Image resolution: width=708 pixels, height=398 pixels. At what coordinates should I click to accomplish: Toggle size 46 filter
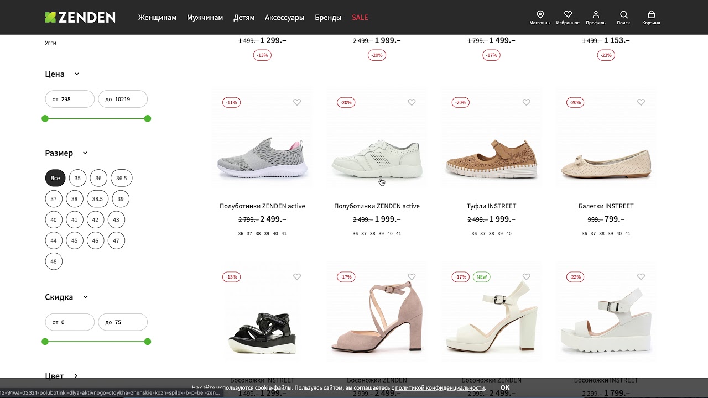(x=95, y=240)
